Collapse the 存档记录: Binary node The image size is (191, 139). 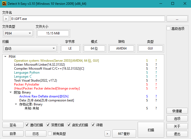(16, 104)
